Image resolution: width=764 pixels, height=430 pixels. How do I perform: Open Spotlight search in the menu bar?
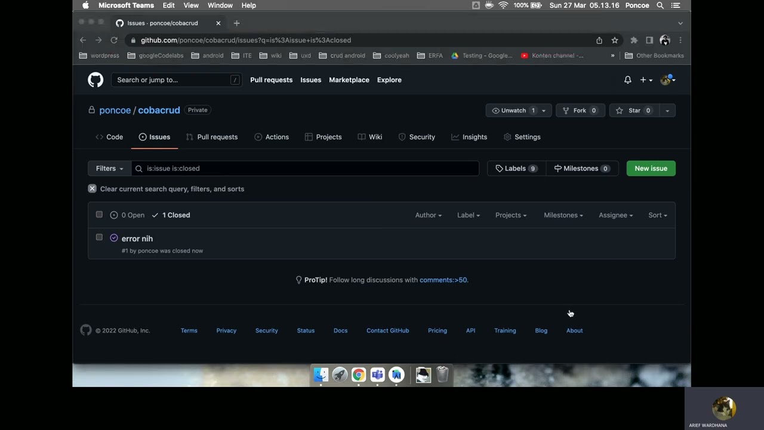660,5
